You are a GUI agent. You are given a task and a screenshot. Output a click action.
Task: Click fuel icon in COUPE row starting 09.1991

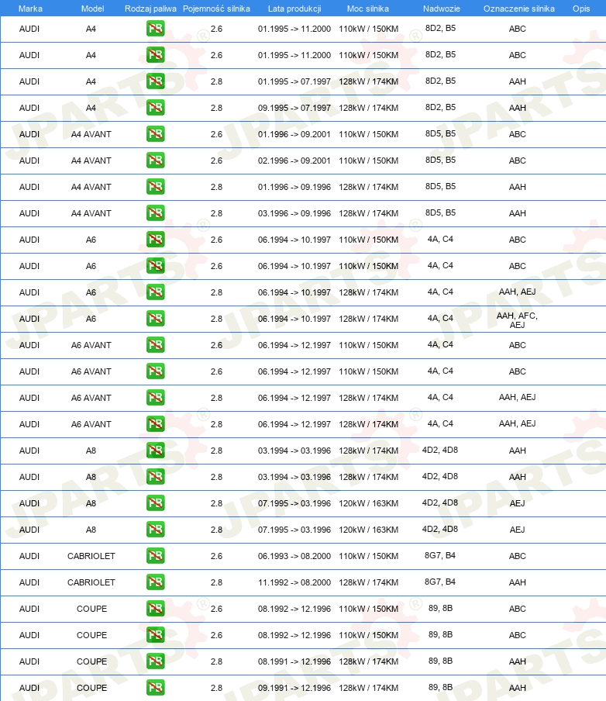coord(156,688)
